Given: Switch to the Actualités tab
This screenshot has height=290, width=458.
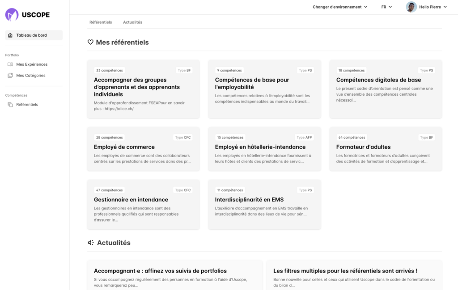Looking at the screenshot, I should (x=132, y=22).
